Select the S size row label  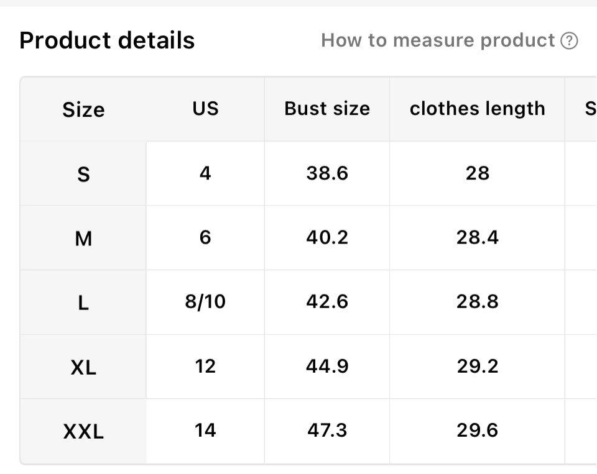coord(83,175)
